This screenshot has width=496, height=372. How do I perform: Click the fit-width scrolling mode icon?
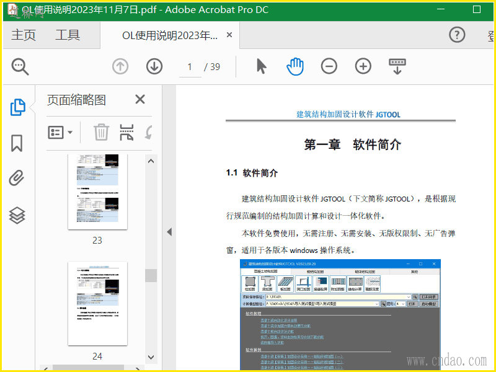[x=397, y=66]
